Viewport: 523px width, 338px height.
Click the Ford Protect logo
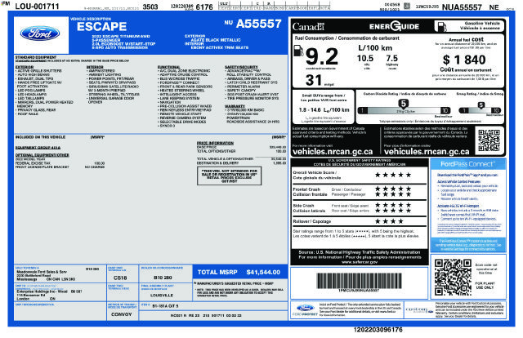(x=305, y=310)
